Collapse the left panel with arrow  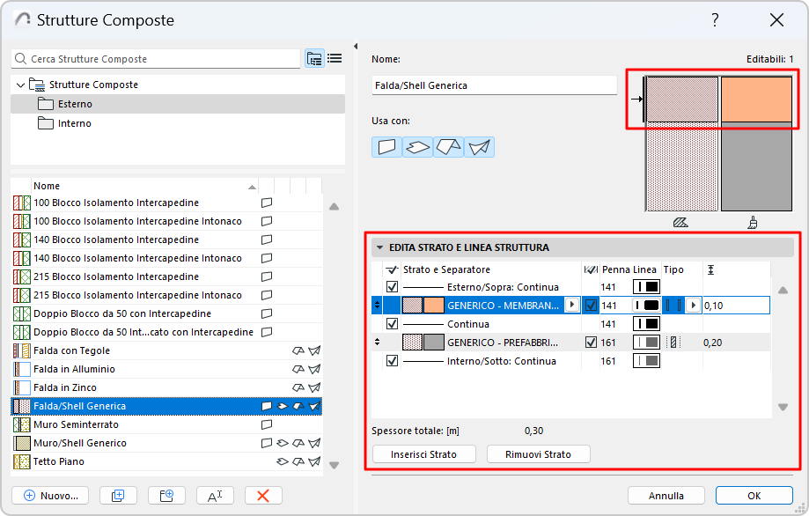click(x=356, y=46)
